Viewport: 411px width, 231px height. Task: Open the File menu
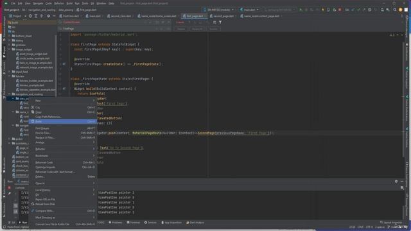coord(13,3)
